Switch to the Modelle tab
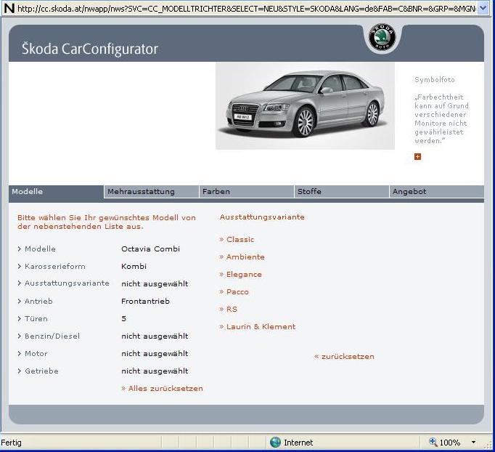Image resolution: width=495 pixels, height=452 pixels. point(56,192)
